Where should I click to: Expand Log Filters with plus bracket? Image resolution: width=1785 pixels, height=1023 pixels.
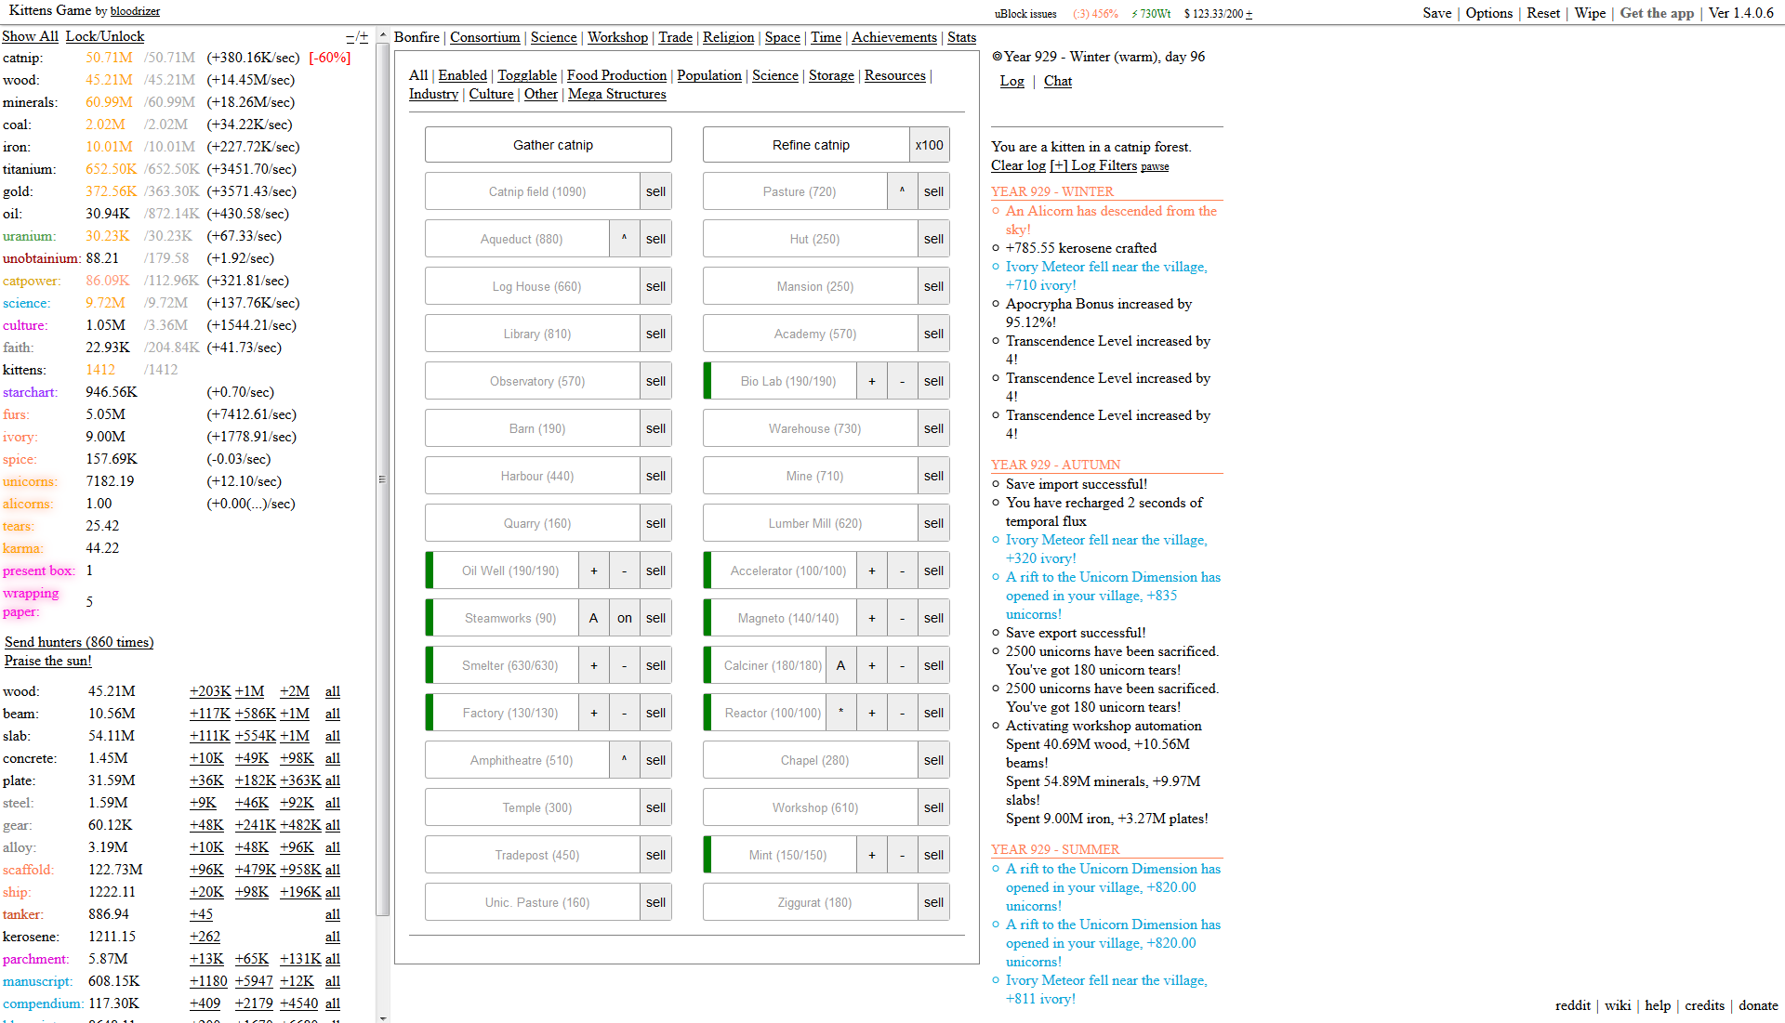1058,165
